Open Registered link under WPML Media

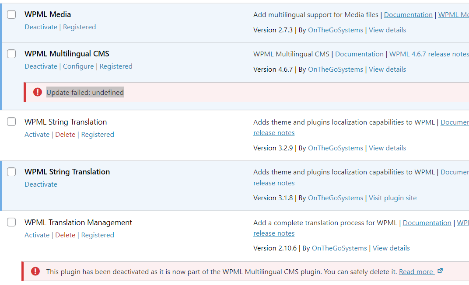(x=79, y=27)
